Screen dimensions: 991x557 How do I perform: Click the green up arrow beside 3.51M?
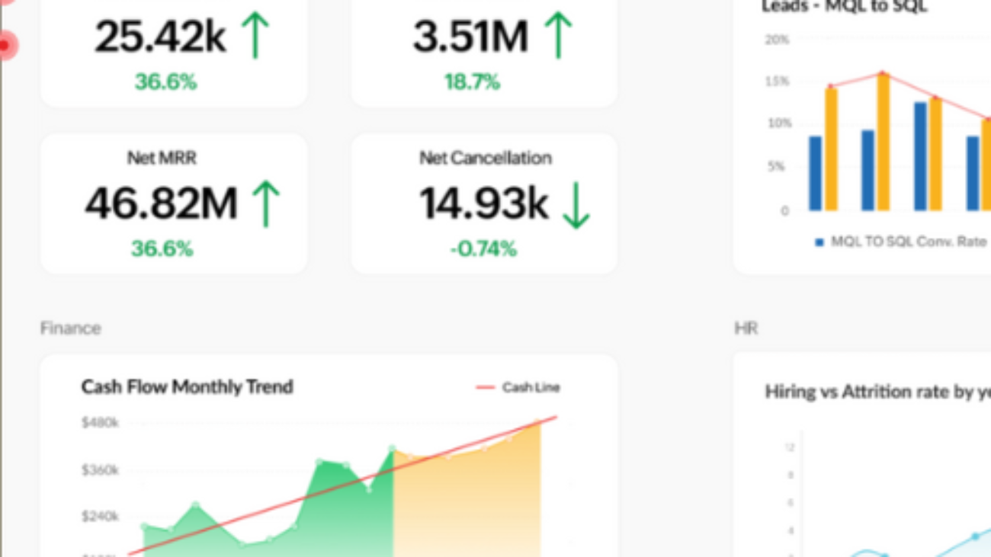(558, 36)
